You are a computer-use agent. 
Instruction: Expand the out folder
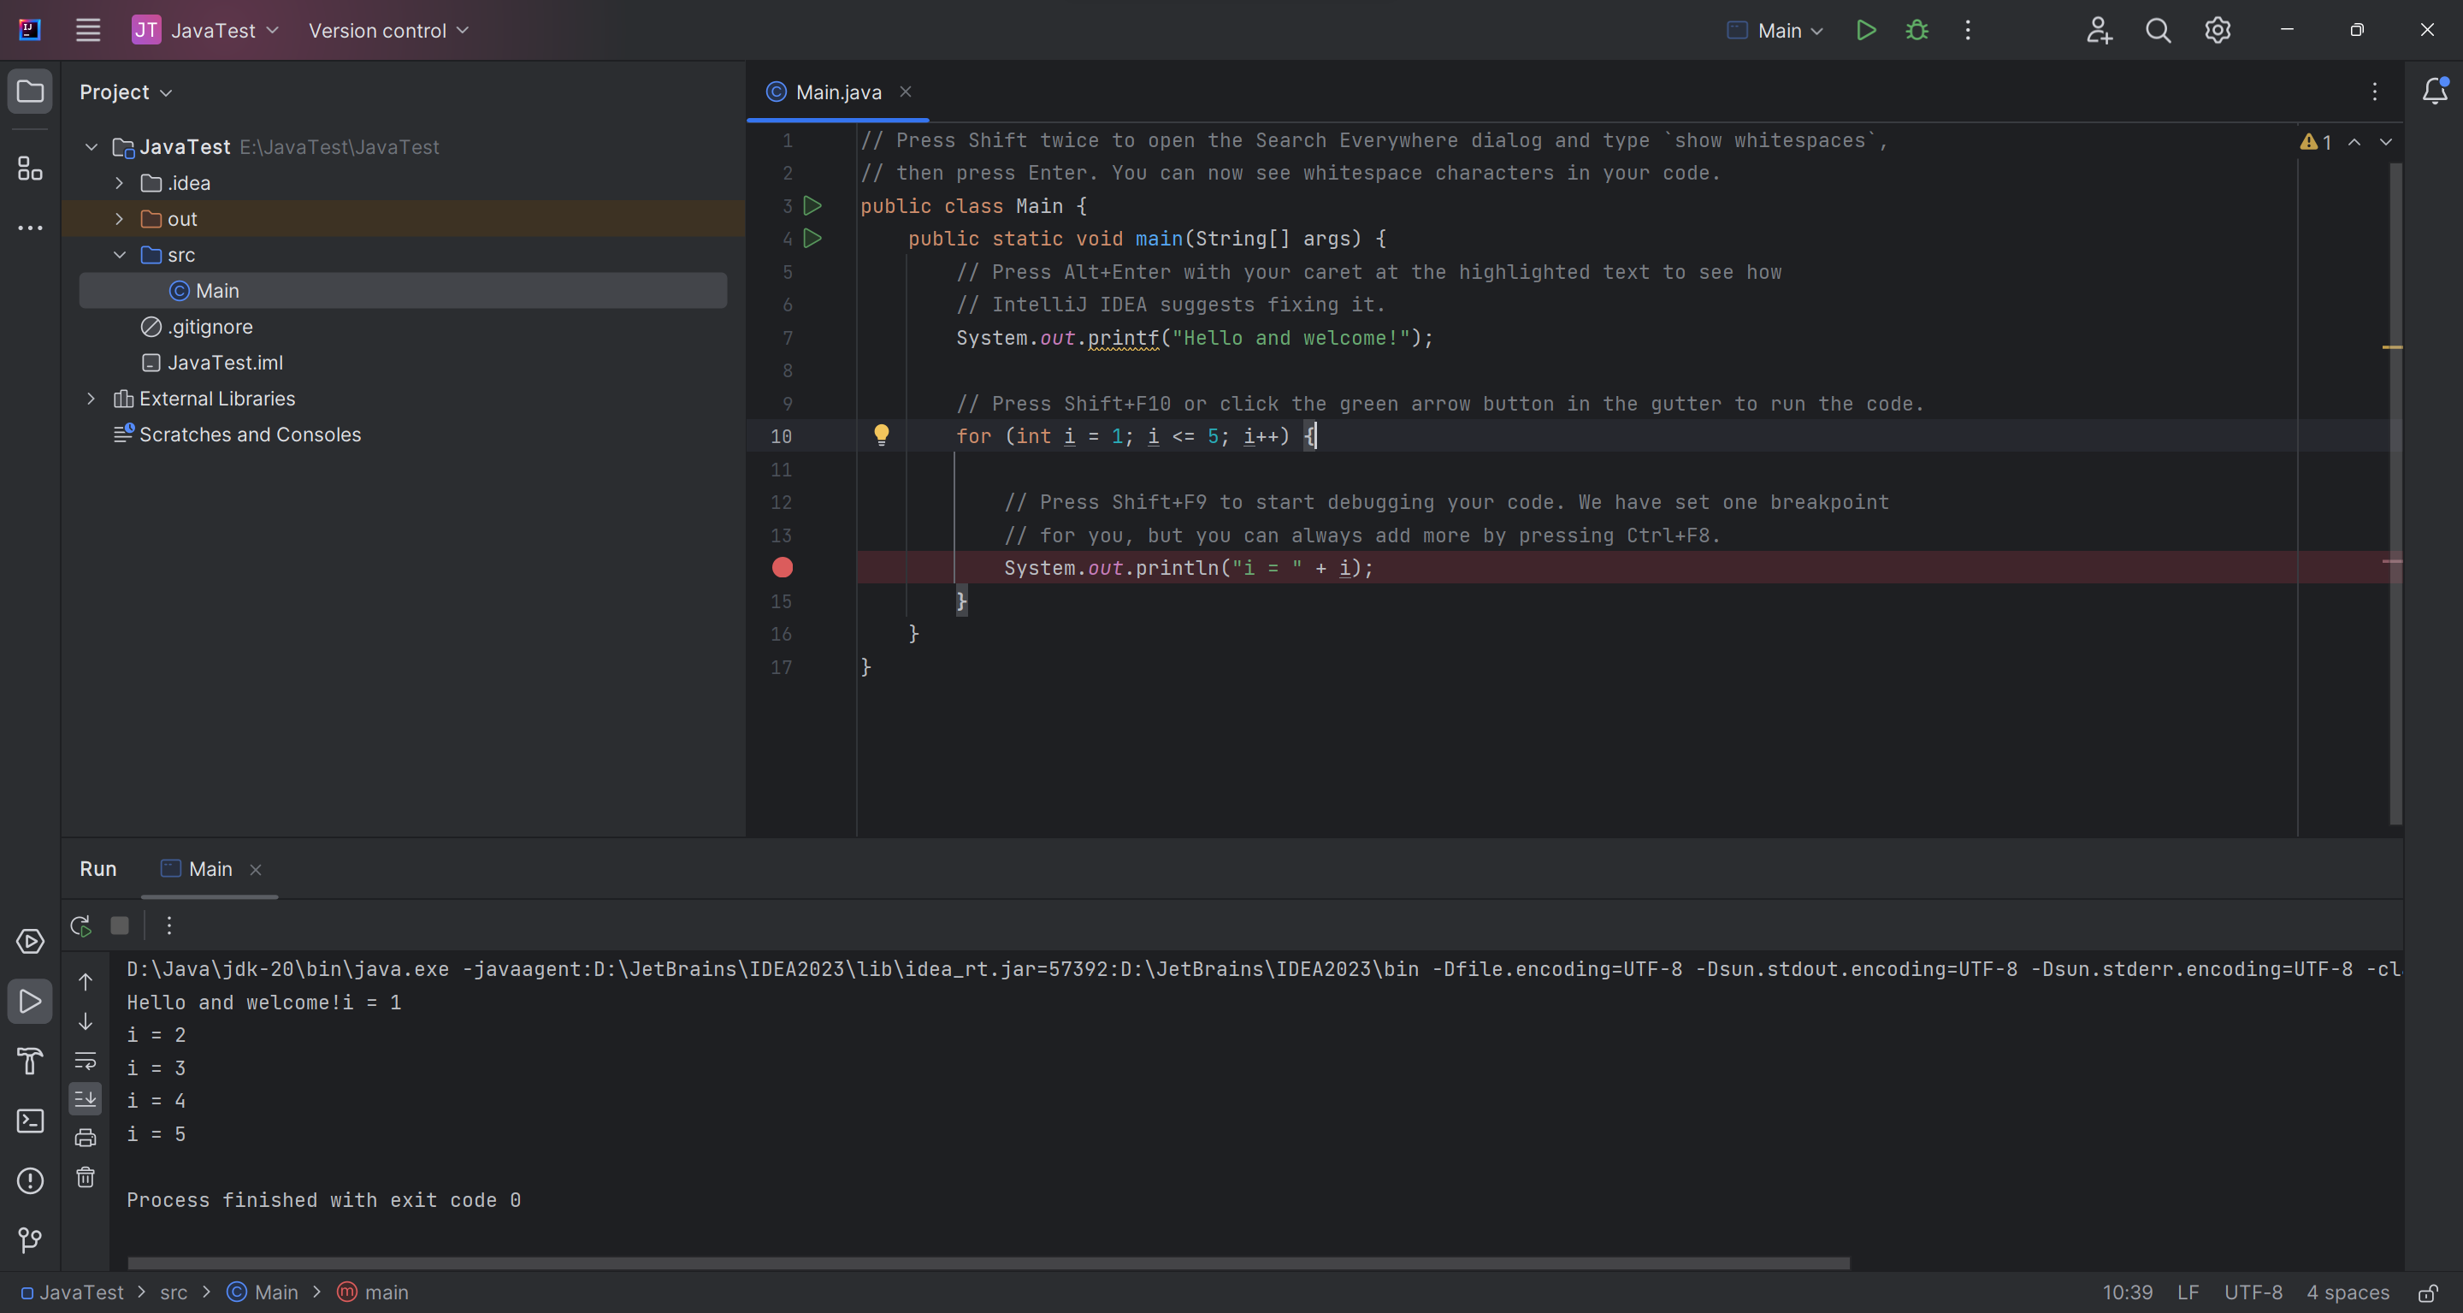[120, 219]
